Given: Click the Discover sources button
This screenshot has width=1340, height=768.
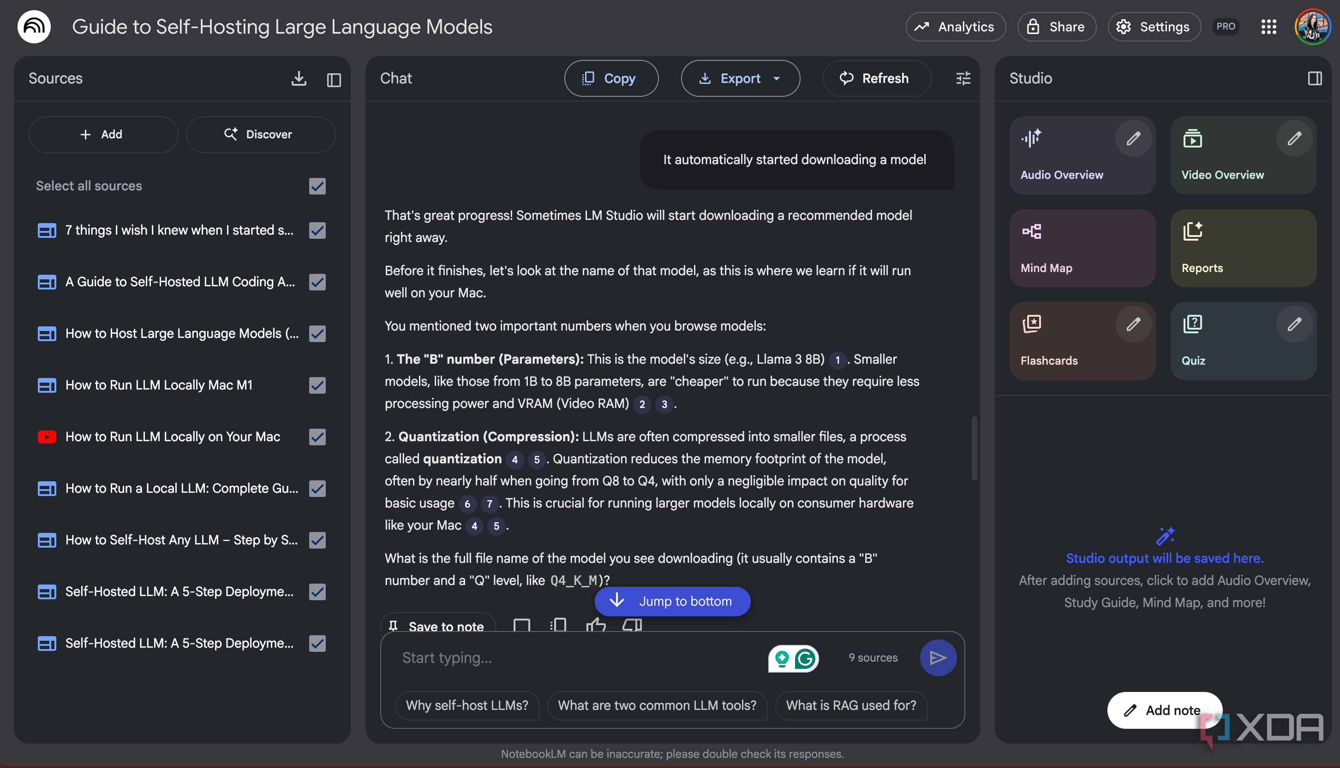Looking at the screenshot, I should [260, 135].
